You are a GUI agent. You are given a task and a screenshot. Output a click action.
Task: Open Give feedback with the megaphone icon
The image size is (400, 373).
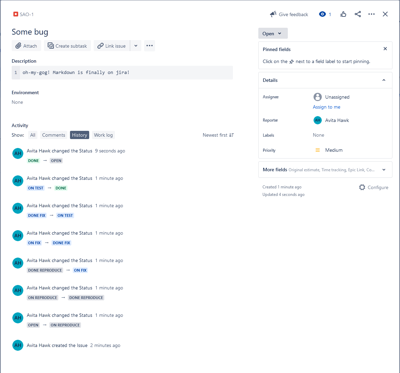[x=273, y=14]
